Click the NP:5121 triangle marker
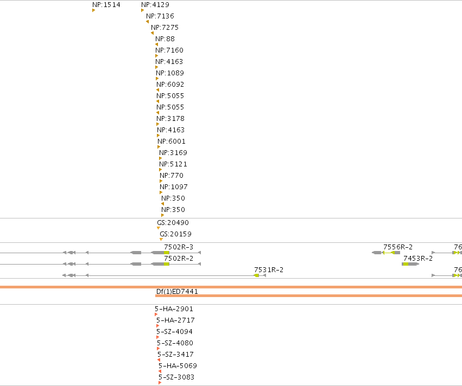Viewport: 462px width, 386px height. pos(161,170)
